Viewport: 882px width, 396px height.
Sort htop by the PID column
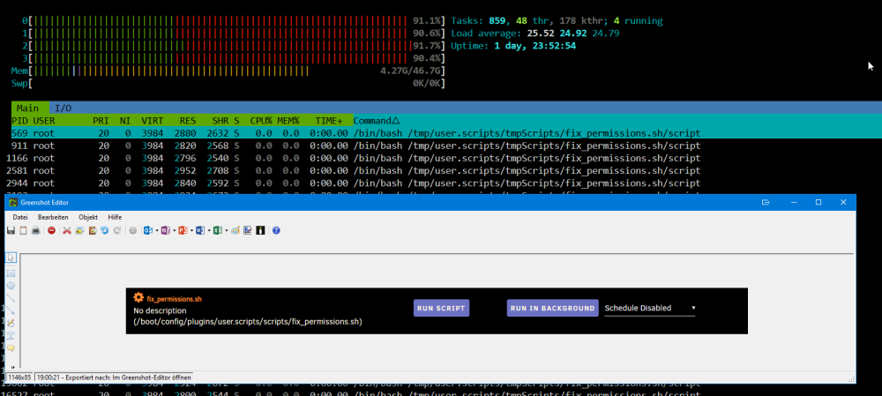(x=21, y=120)
